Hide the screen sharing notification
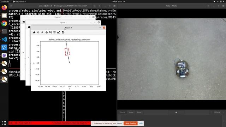 (x=141, y=123)
